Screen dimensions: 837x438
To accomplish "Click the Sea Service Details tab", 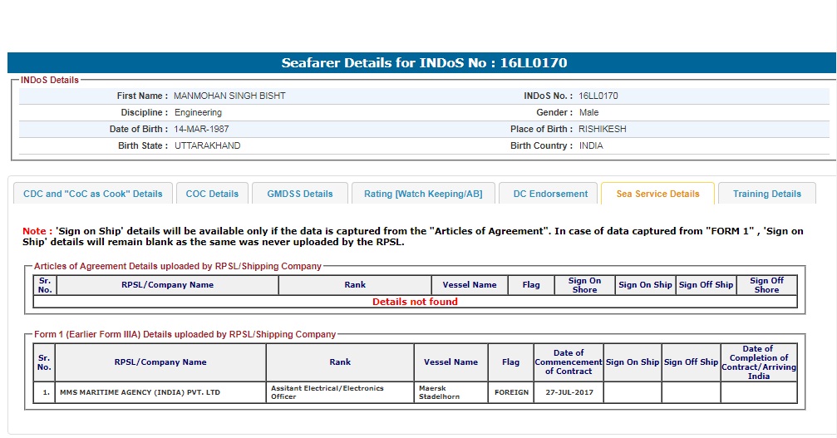I will [657, 194].
